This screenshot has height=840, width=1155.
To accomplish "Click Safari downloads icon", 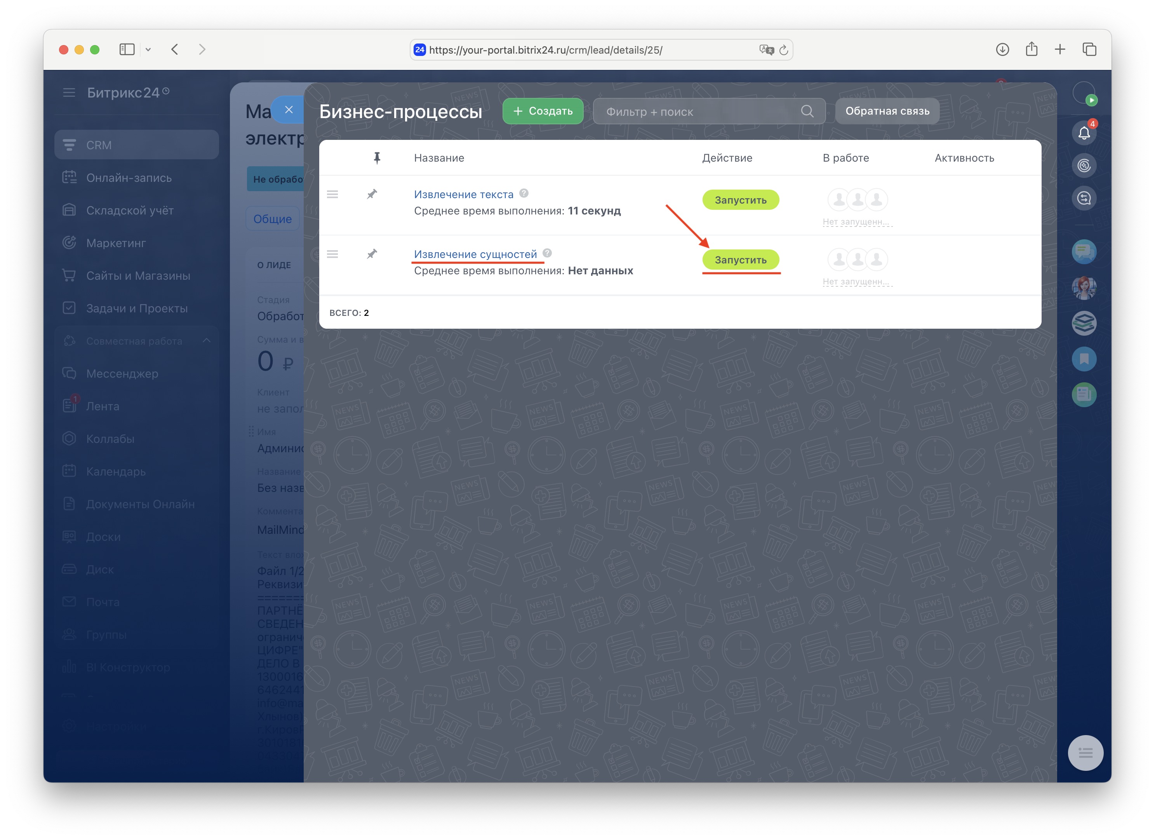I will [1002, 49].
